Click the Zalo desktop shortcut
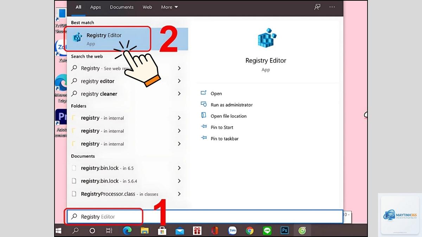The height and width of the screenshot is (237, 422). click(61, 51)
